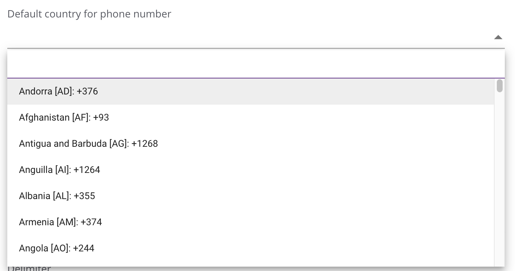This screenshot has width=515, height=271.
Task: Pick Antigua and Barbuda [AG]: +1268
Action: pyautogui.click(x=88, y=143)
